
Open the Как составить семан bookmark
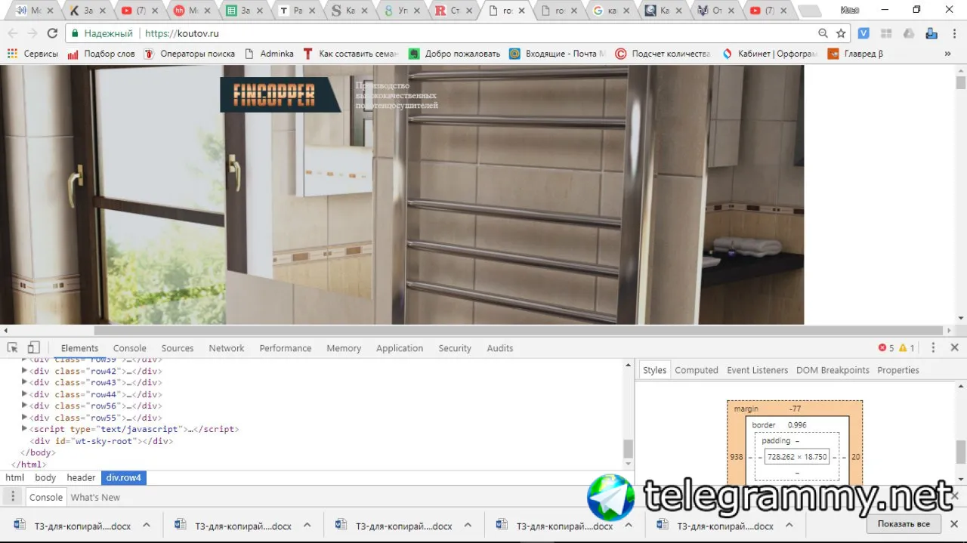(x=351, y=54)
